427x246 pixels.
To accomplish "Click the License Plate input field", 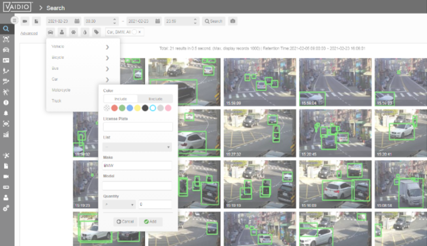I will tap(138, 127).
